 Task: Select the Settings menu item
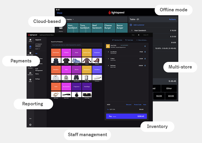pyautogui.click(x=38, y=79)
